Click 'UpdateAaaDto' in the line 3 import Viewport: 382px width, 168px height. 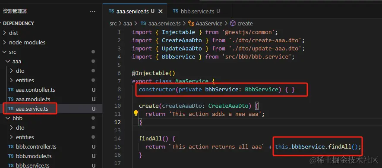tap(182, 49)
